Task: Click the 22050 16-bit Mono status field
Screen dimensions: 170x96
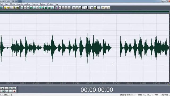Action: pos(144,95)
